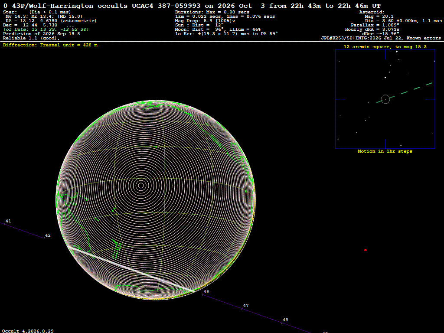This screenshot has height=333, width=444.
Task: Click the small green island near globe top
Action: click(x=156, y=147)
